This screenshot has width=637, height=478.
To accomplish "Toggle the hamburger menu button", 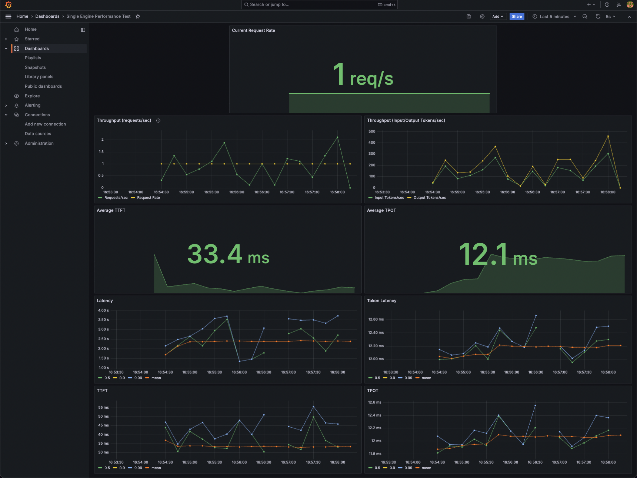I will coord(8,16).
